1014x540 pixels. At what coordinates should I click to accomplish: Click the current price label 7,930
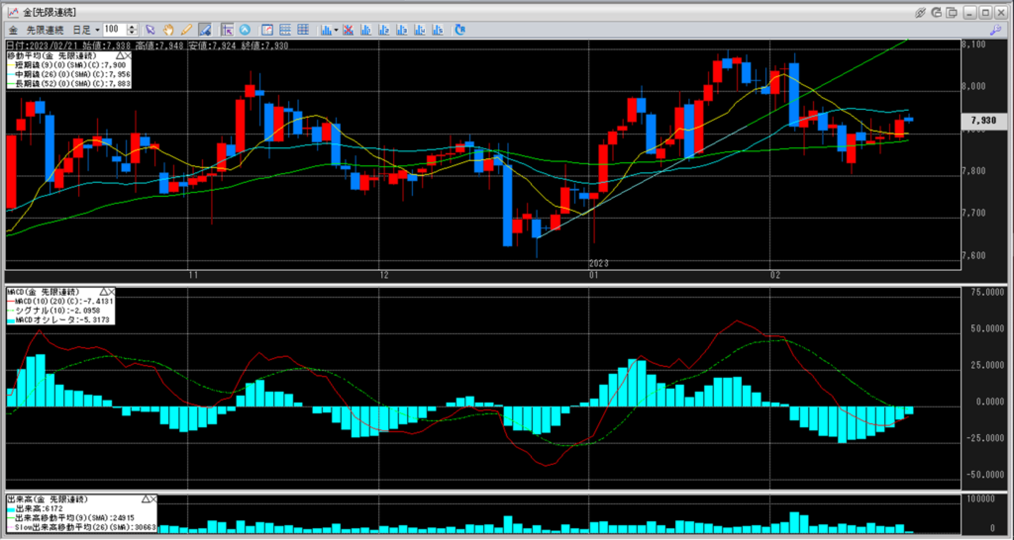click(983, 120)
